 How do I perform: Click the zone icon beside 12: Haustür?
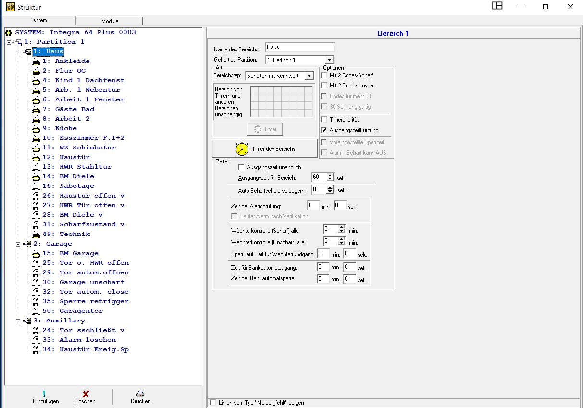[36, 157]
